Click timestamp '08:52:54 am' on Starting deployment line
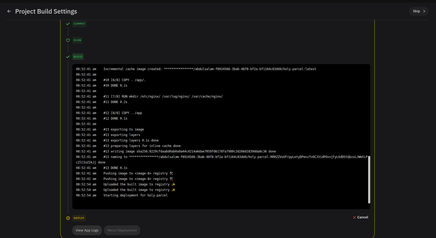 [x=86, y=195]
